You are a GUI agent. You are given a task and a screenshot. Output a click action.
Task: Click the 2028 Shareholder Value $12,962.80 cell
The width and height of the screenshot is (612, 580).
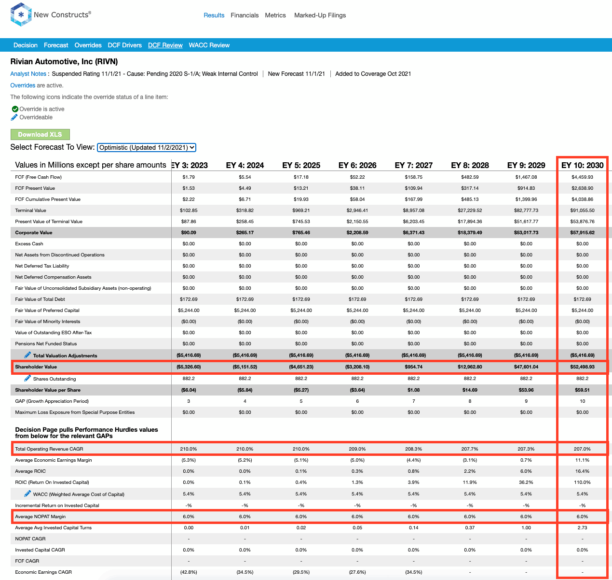[x=470, y=367]
